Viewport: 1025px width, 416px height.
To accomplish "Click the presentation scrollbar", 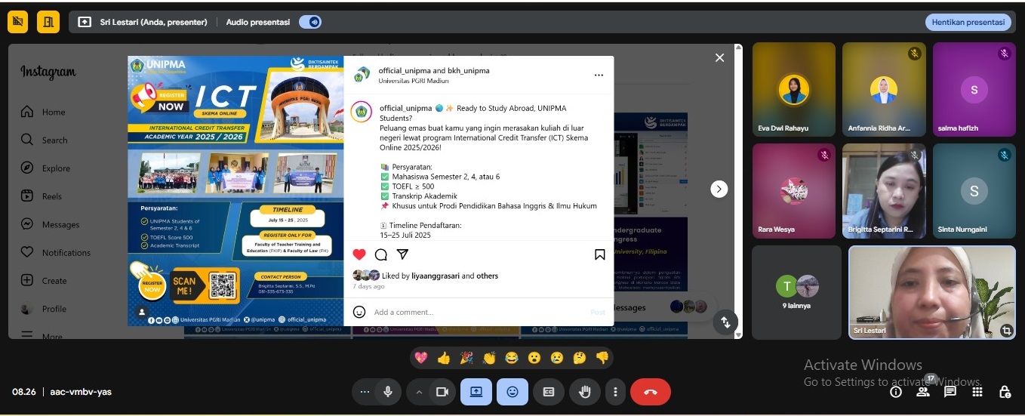I will [738, 191].
